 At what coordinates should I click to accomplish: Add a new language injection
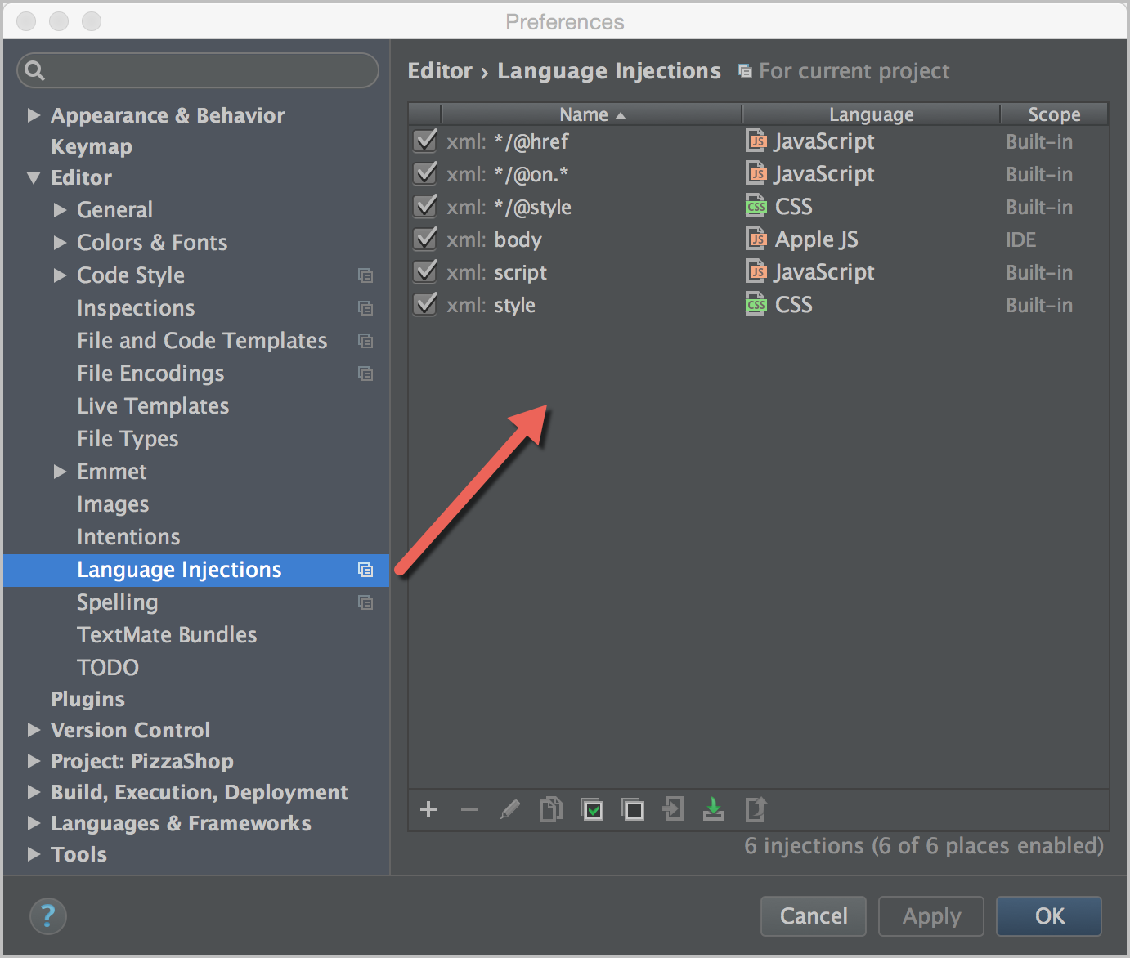(428, 809)
